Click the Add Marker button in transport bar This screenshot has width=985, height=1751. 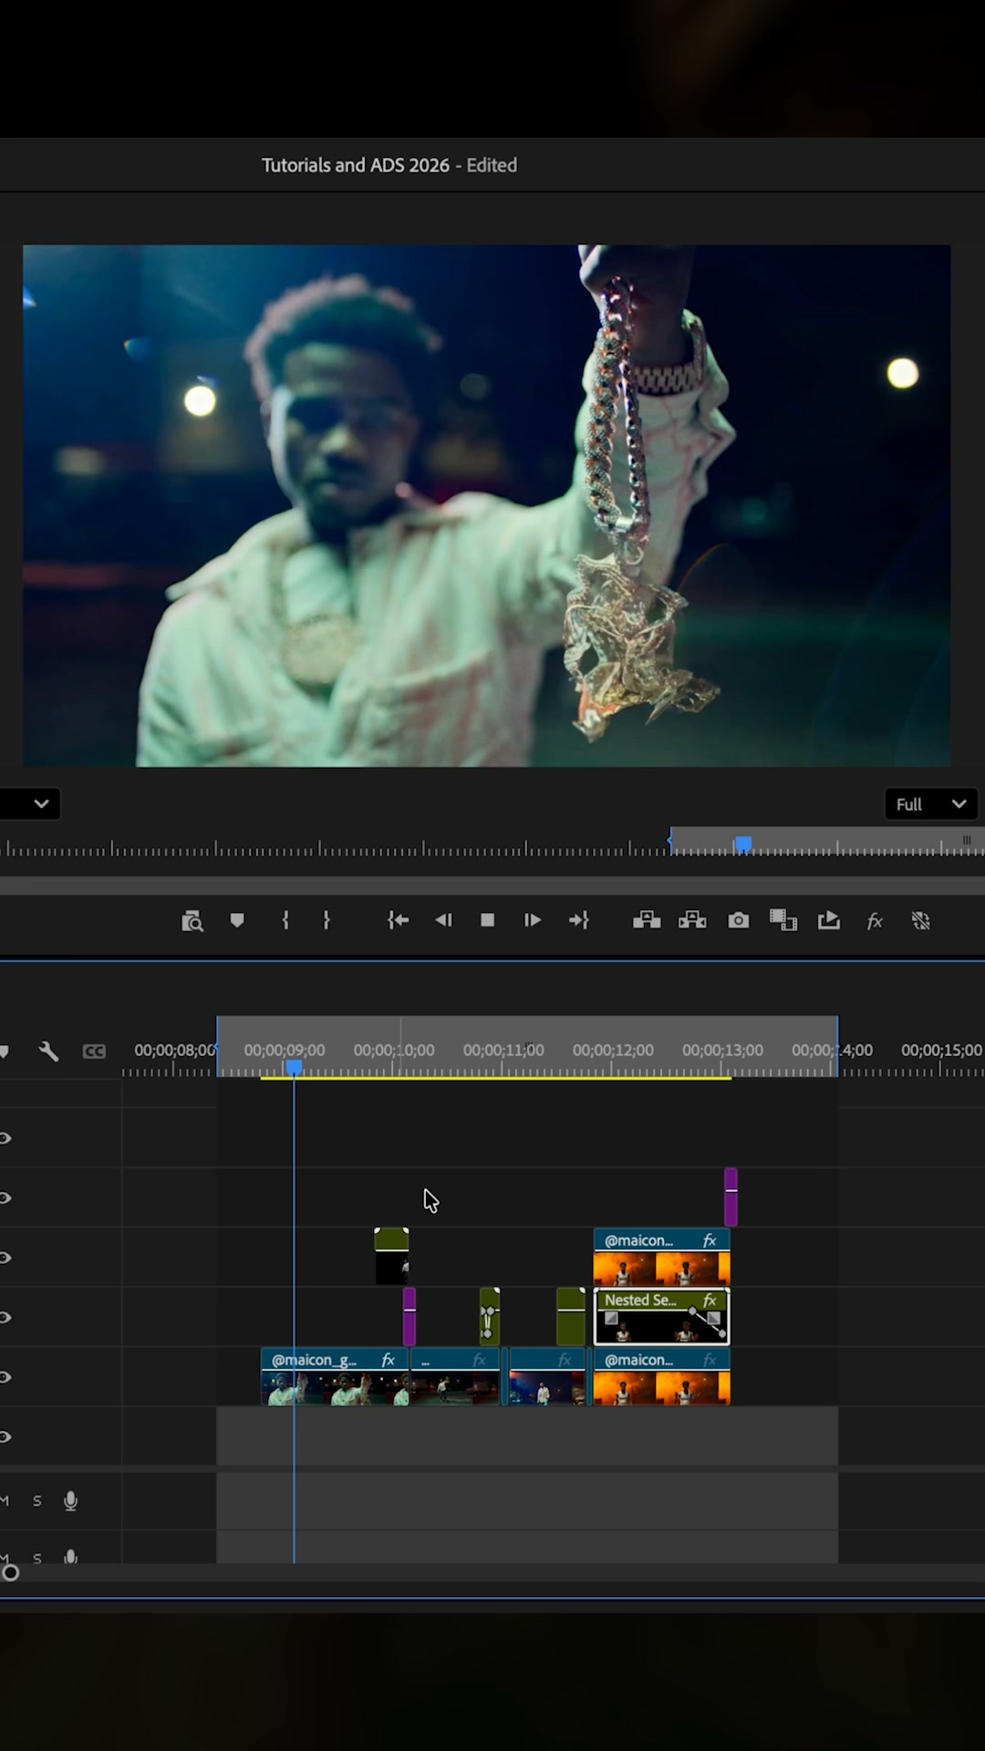tap(237, 920)
